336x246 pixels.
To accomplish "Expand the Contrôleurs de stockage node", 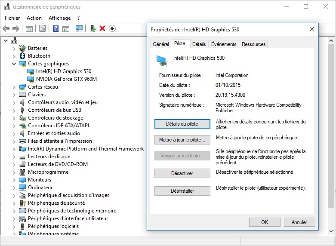I will click(x=14, y=118).
